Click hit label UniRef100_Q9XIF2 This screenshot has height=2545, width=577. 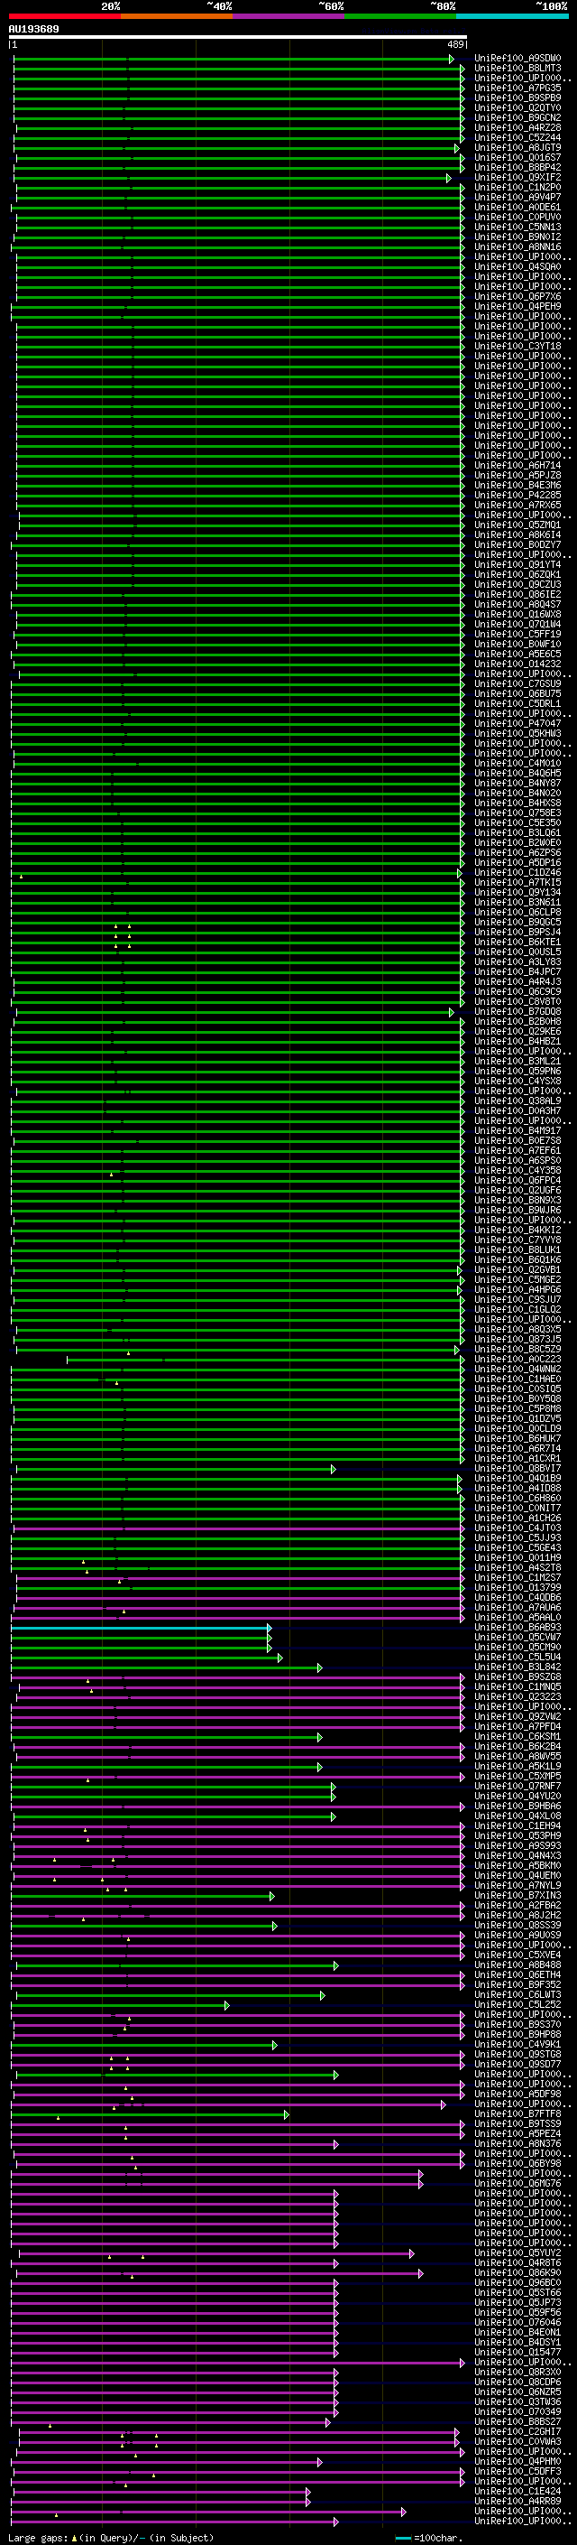[x=517, y=178]
